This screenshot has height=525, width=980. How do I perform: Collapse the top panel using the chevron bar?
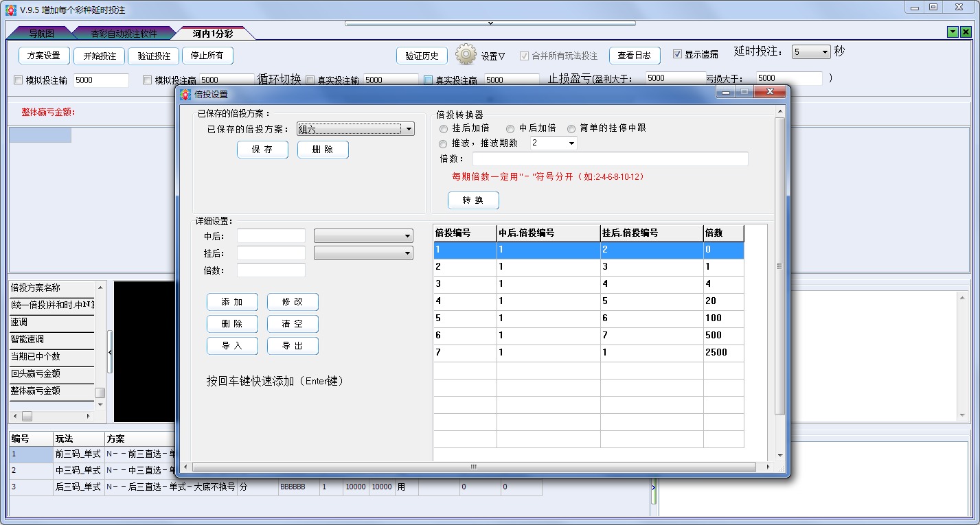point(490,23)
